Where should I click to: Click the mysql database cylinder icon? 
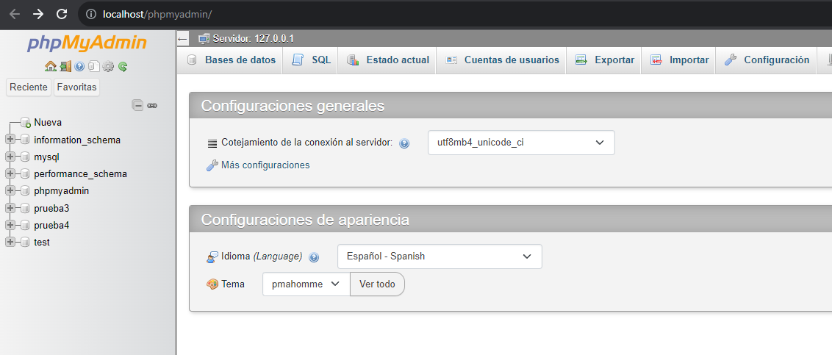coord(24,157)
